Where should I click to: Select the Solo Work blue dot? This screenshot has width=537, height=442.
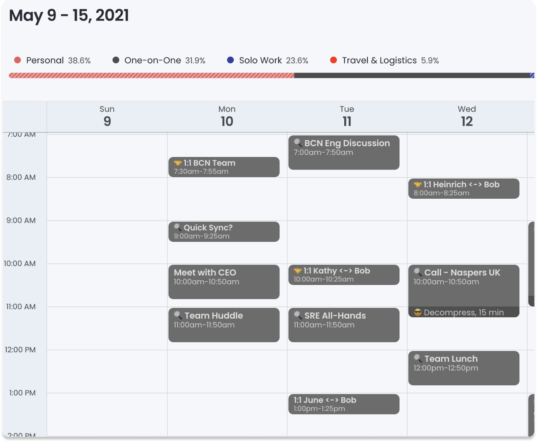coord(230,60)
